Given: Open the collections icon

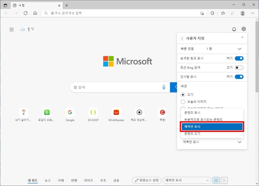Looking at the screenshot, I should point(232,13).
